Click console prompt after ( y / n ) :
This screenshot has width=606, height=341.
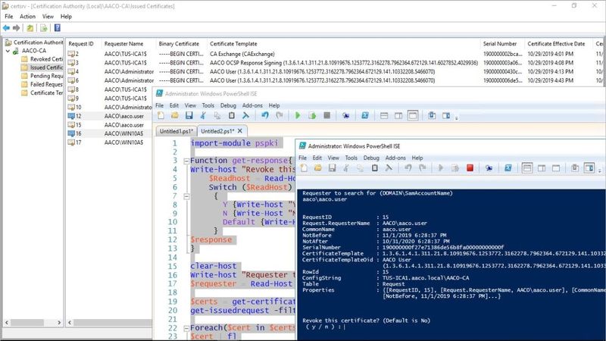click(345, 327)
